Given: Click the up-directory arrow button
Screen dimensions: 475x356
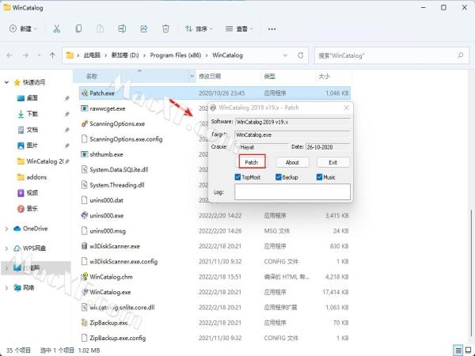Looking at the screenshot, I should click(x=52, y=56).
